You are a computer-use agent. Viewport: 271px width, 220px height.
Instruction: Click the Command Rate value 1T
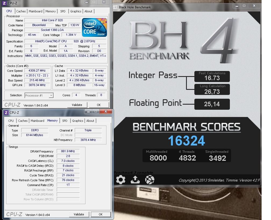(68, 185)
